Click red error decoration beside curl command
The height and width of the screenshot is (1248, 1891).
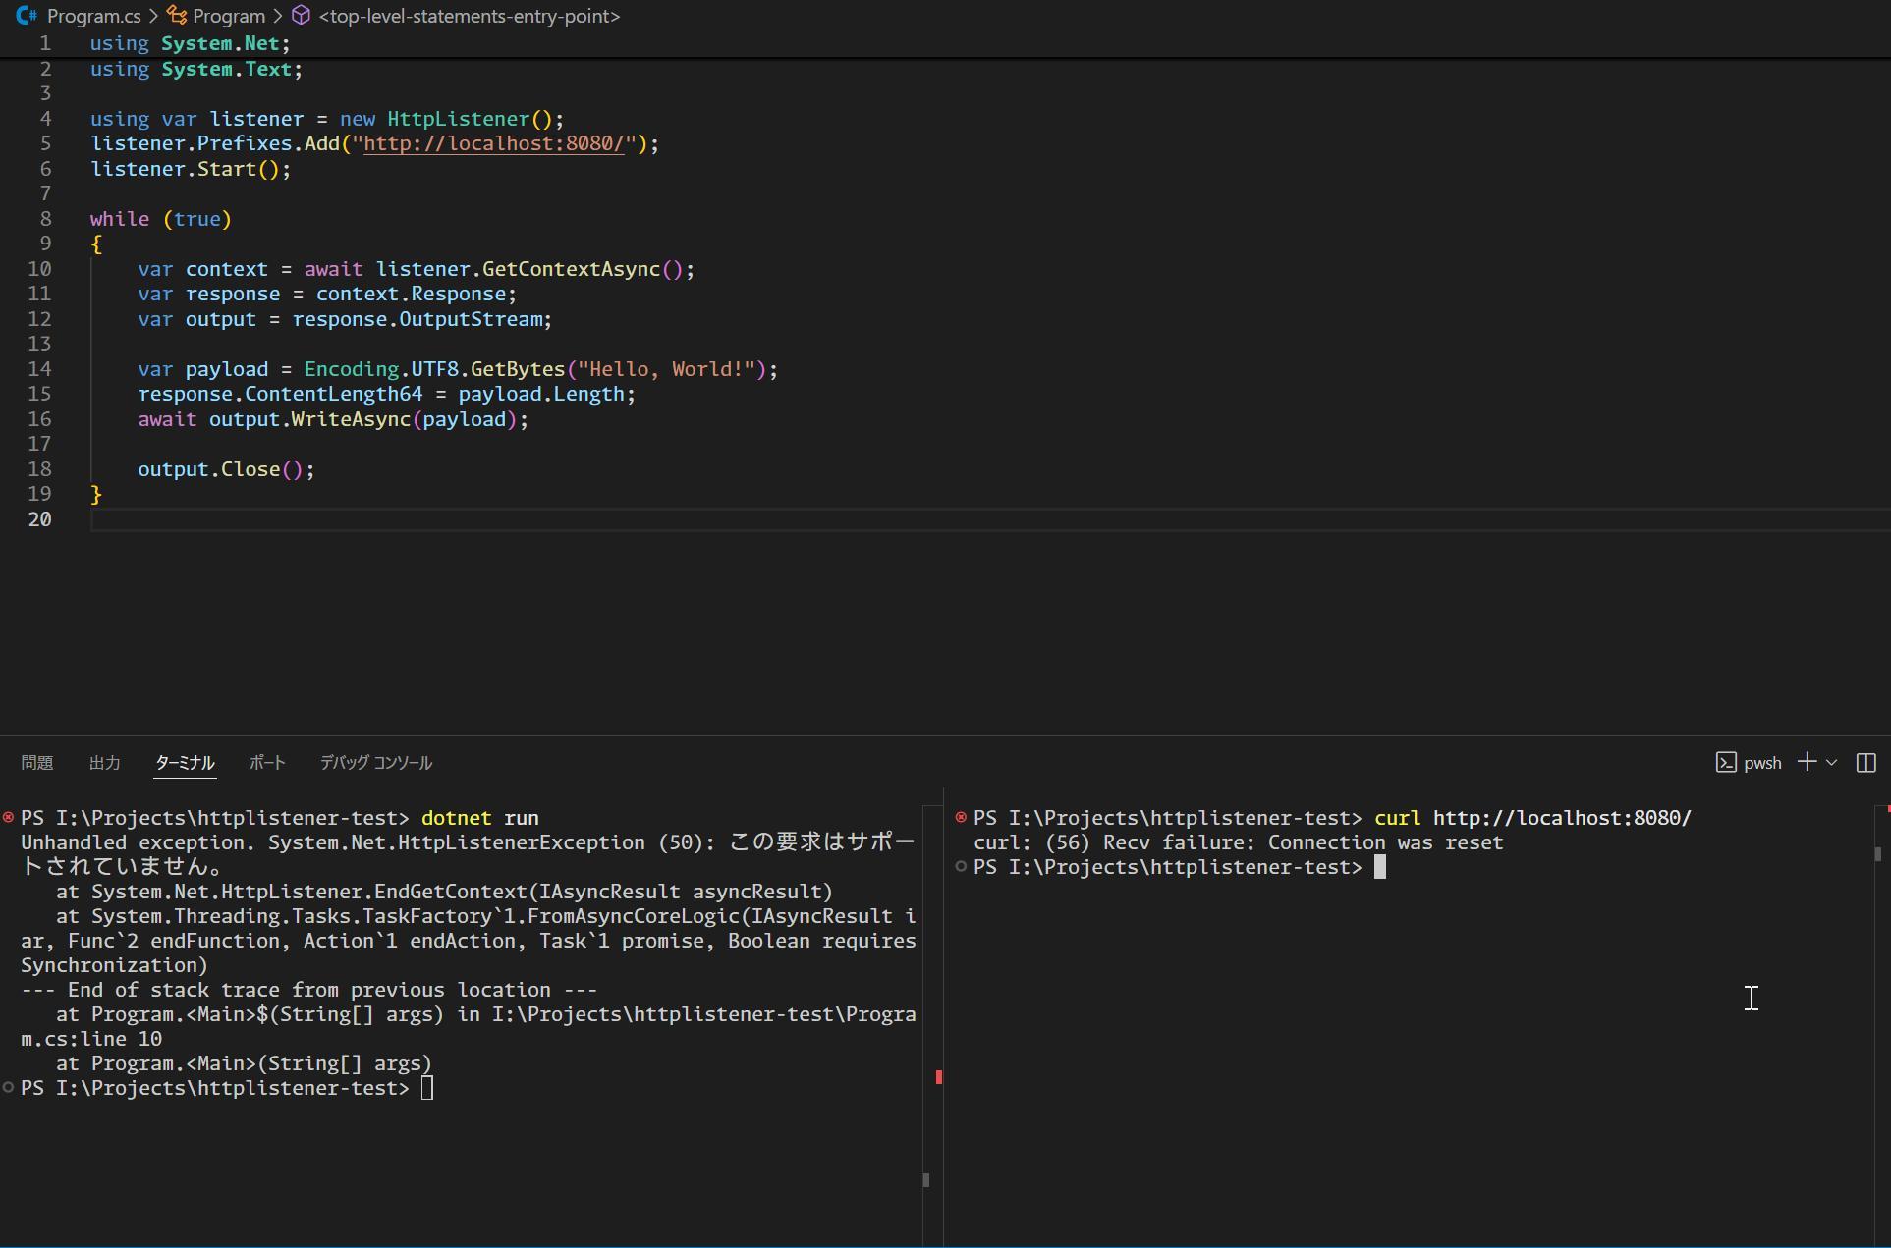(x=961, y=818)
